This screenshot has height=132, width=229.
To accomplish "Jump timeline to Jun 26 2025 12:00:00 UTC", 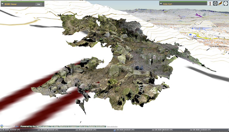I will coord(200,130).
